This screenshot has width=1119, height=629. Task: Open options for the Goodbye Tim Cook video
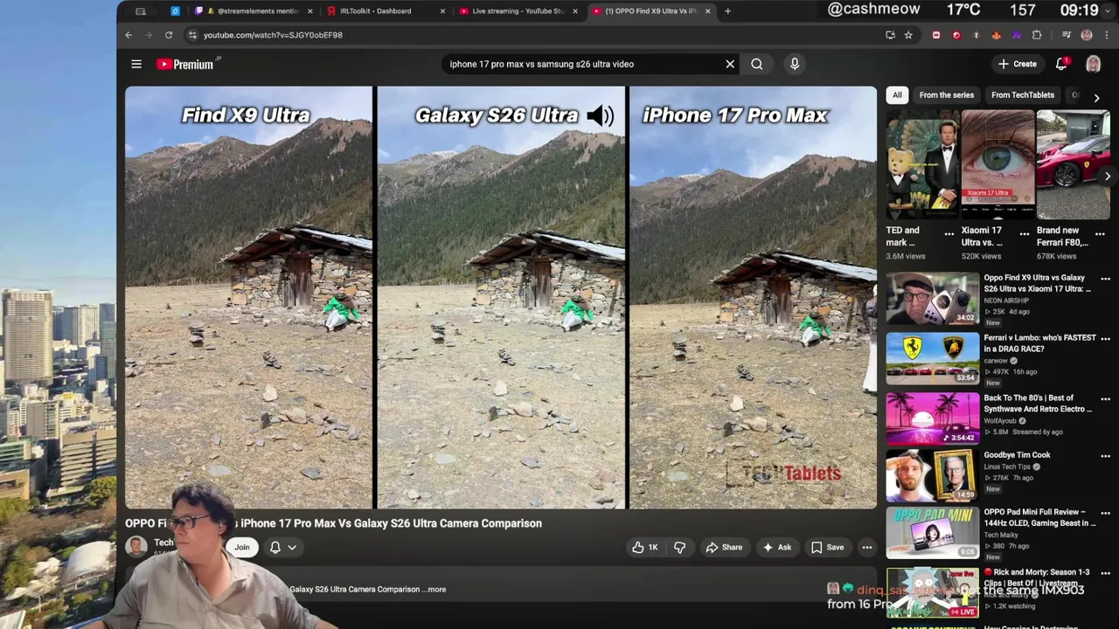pyautogui.click(x=1105, y=456)
